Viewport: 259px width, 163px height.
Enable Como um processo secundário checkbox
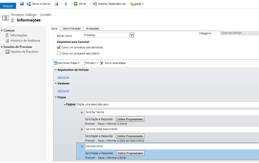[x=59, y=53]
